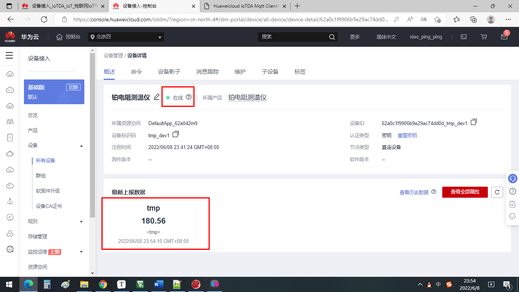This screenshot has height=292, width=519.
Task: Open the customer service headset icon
Action: pos(513,178)
